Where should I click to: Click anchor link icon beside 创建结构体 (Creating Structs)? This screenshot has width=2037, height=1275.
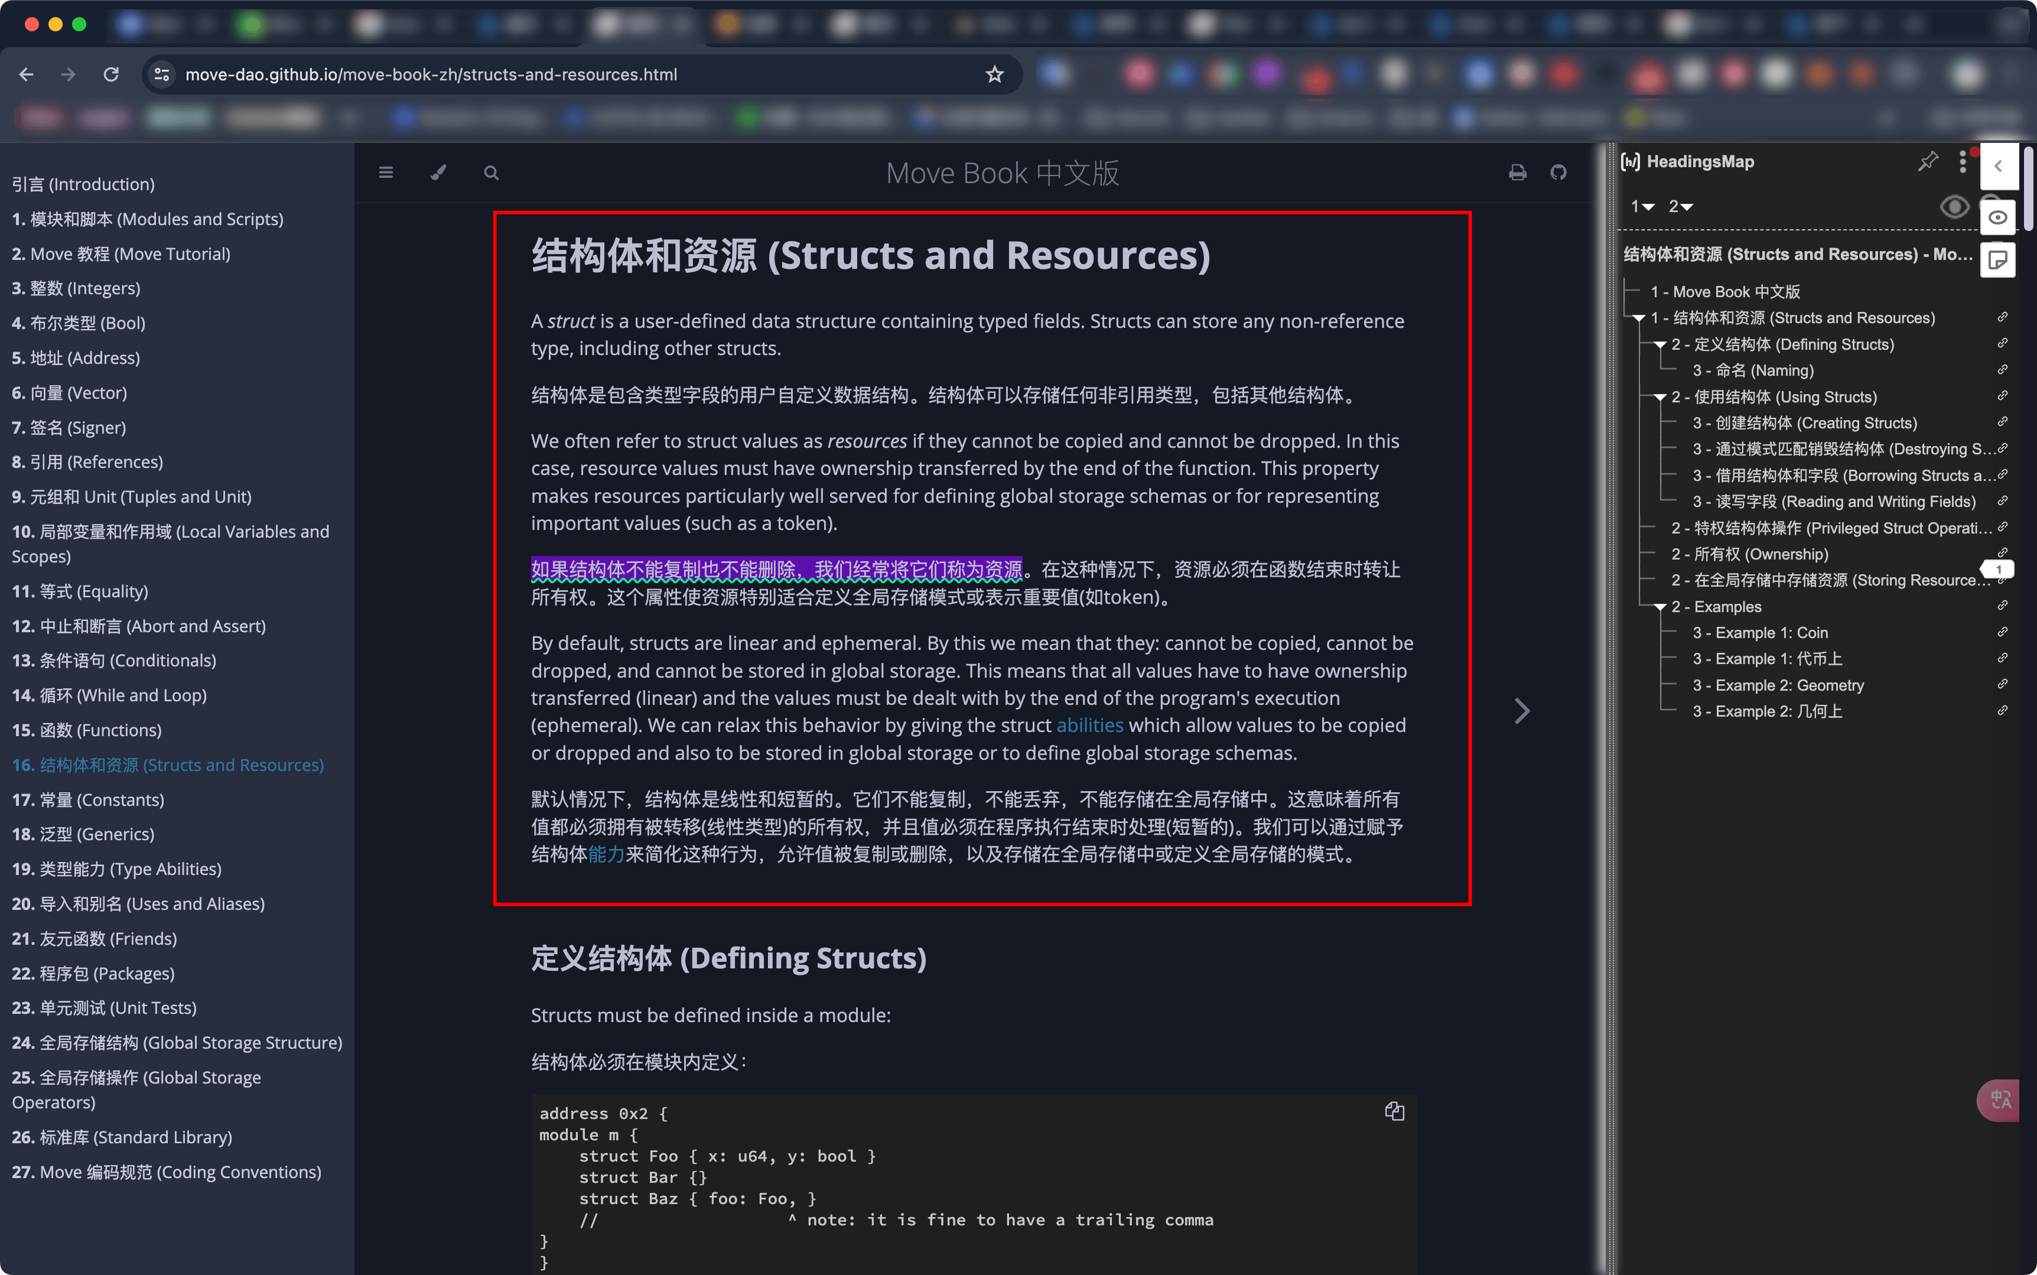tap(2002, 422)
